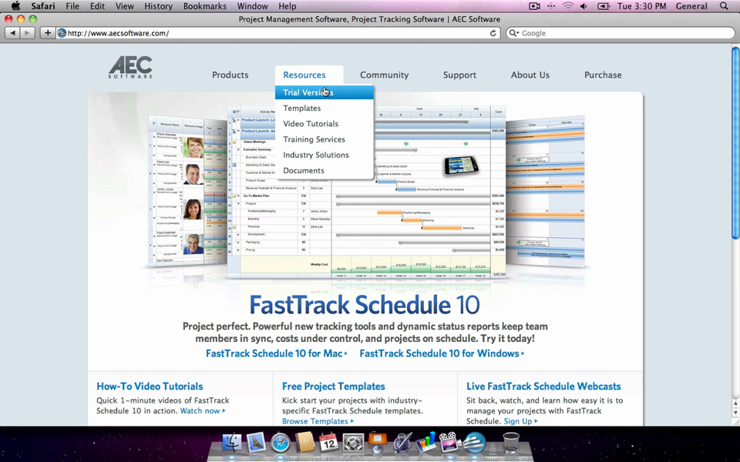The width and height of the screenshot is (740, 462).
Task: Click the Wi-Fi status icon
Action: point(568,6)
